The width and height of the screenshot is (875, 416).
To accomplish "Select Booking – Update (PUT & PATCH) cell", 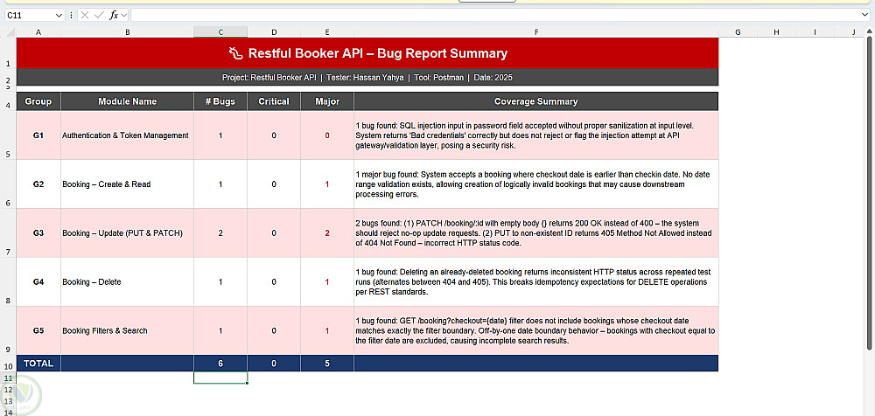I will click(127, 233).
